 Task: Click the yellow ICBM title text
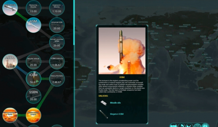[x=122, y=77]
